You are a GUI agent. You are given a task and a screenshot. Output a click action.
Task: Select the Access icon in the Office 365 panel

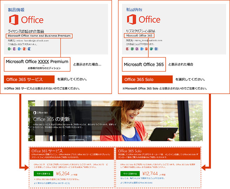click(x=127, y=49)
